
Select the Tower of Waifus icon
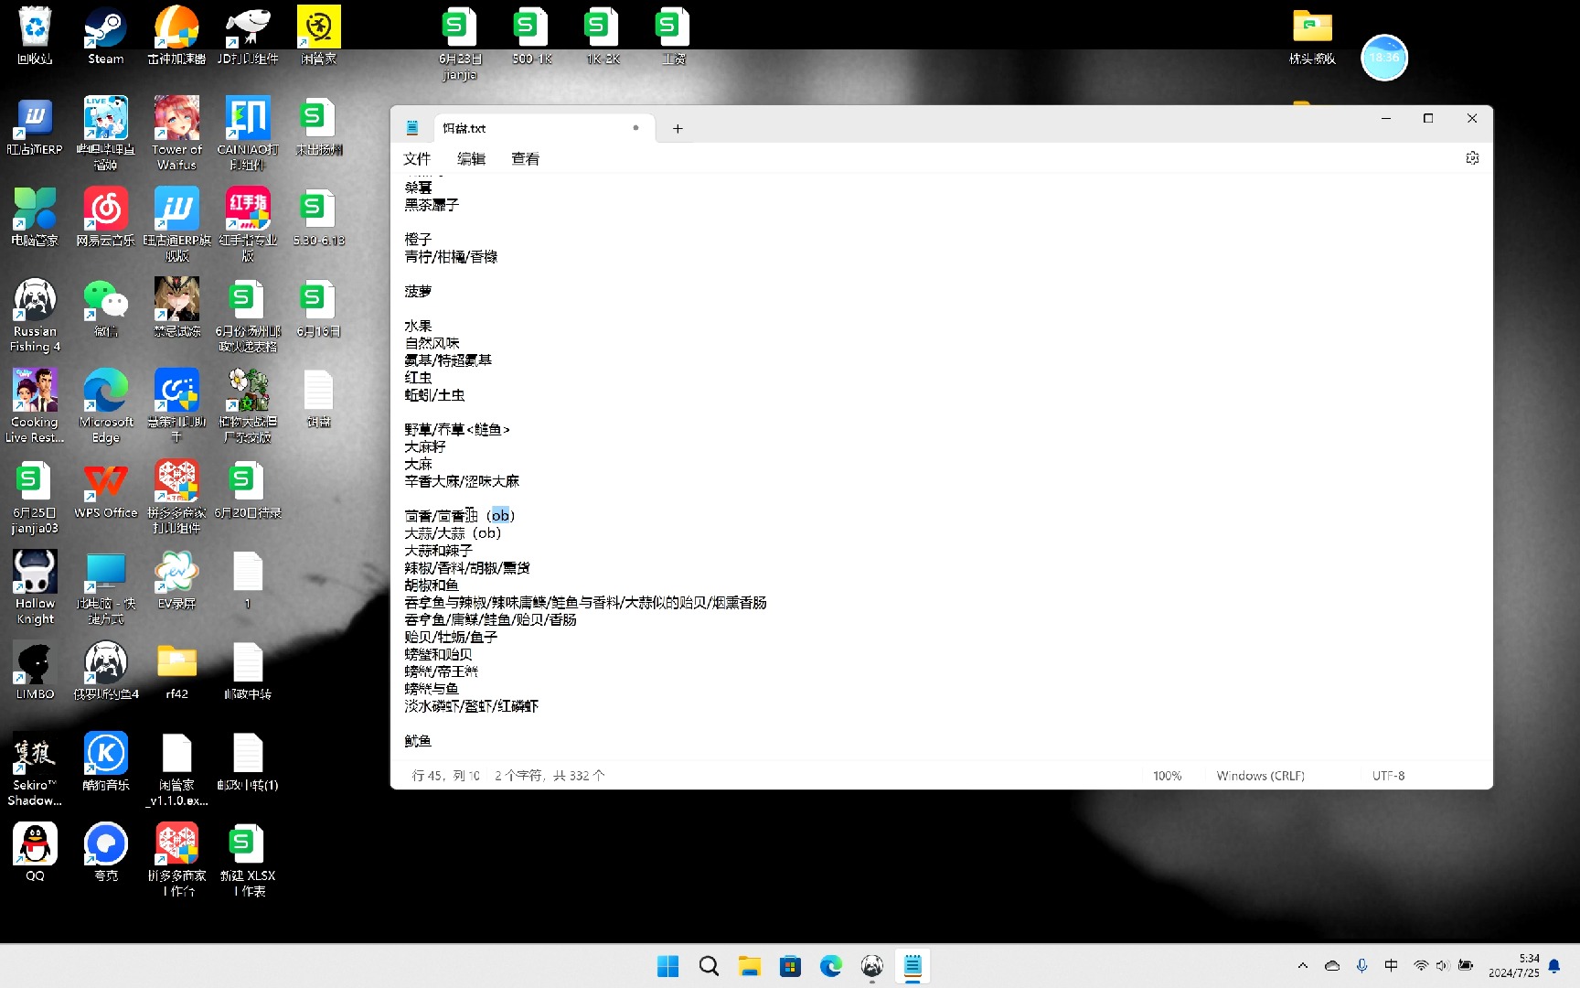pos(176,134)
